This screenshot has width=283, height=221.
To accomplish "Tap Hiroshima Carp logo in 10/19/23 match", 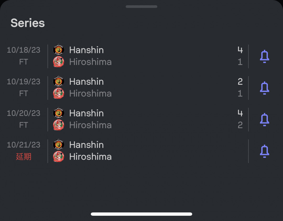I will tap(58, 93).
